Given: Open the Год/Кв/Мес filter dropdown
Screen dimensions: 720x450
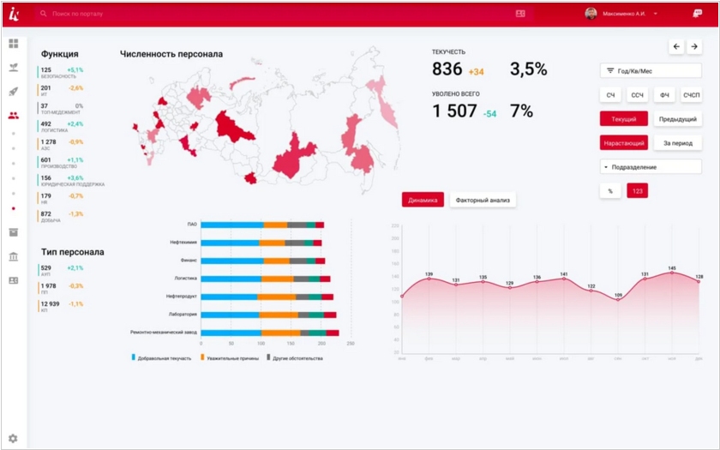Looking at the screenshot, I should coord(651,71).
